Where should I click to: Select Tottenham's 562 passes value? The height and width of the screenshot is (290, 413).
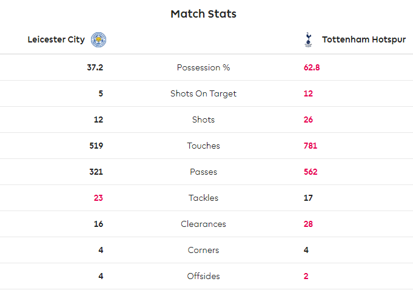(x=311, y=172)
